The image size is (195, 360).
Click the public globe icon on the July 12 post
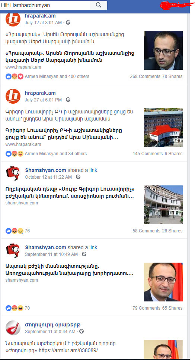68,22
